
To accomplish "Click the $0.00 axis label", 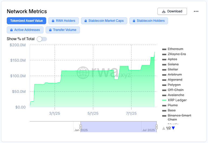I will (21, 107).
